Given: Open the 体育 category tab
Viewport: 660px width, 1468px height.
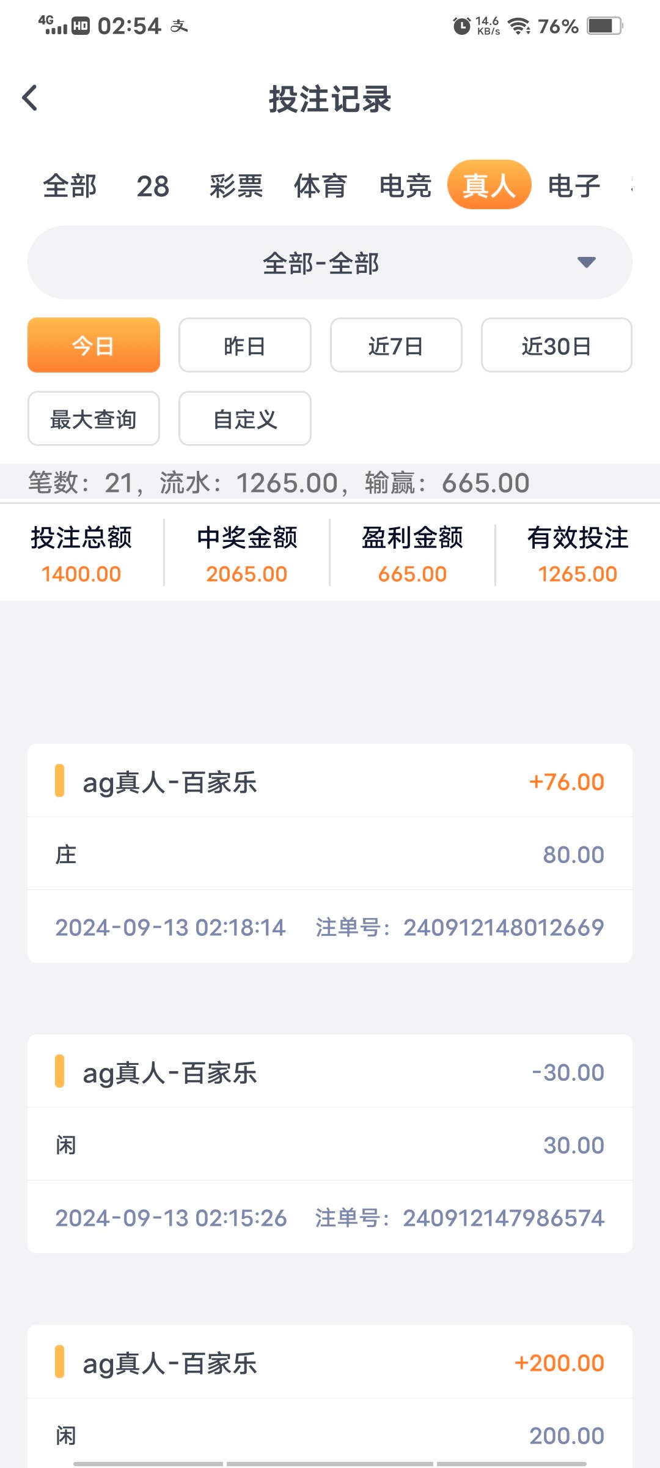Looking at the screenshot, I should point(320,186).
